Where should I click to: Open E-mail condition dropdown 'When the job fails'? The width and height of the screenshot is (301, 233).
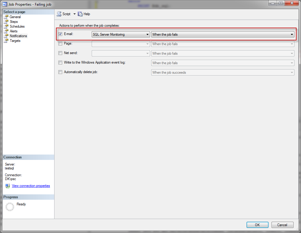pos(223,34)
